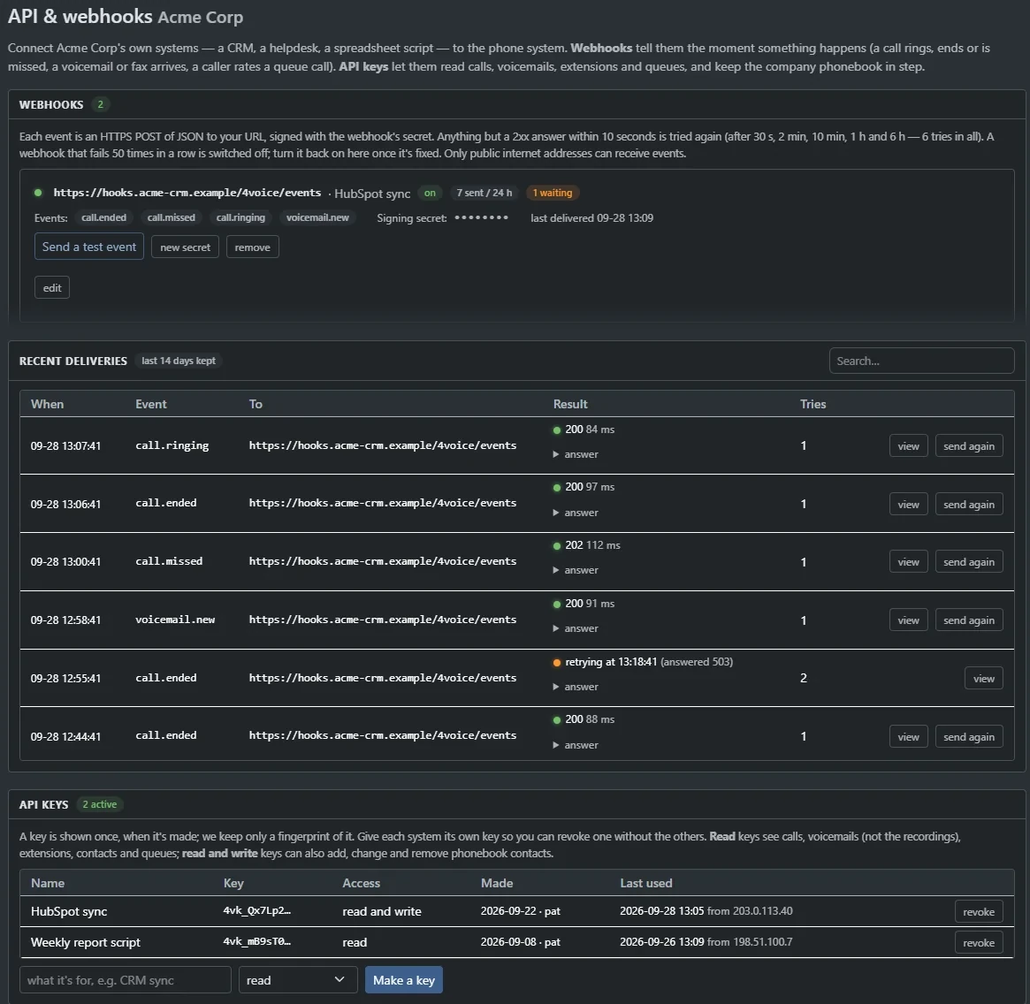
Task: Click the '1 waiting' badge
Action: tap(552, 193)
